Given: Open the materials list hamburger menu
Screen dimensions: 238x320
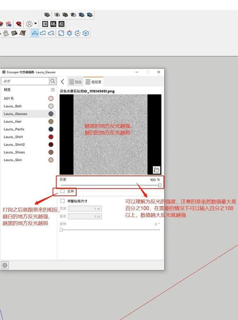Looking at the screenshot, I should [x=53, y=89].
